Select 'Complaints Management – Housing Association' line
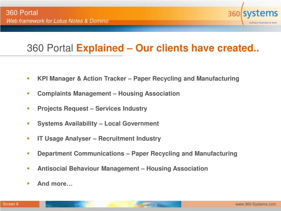 pyautogui.click(x=108, y=94)
